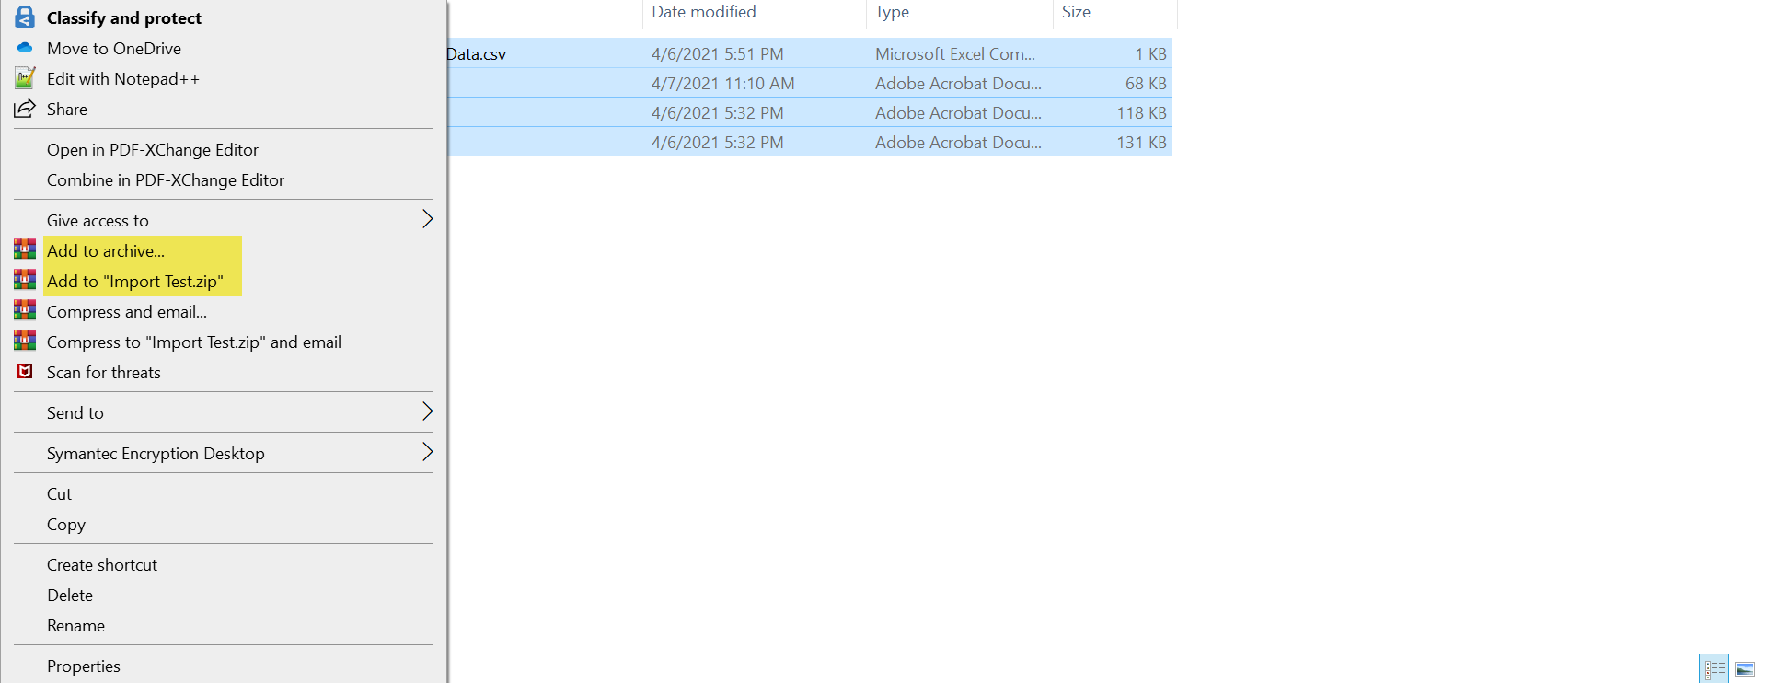The image size is (1766, 683).
Task: Choose Compress to "Import Test.zip" and email
Action: pos(194,341)
